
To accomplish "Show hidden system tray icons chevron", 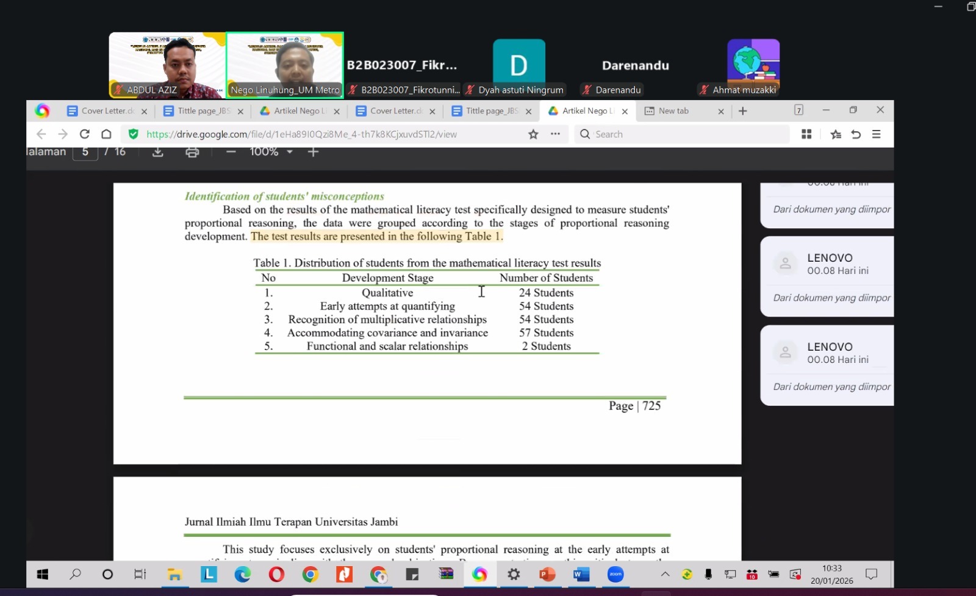I will coord(665,574).
